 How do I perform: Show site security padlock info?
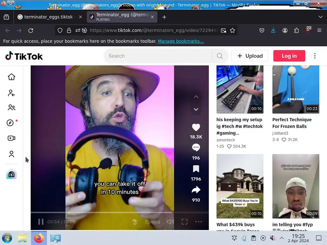[69, 30]
